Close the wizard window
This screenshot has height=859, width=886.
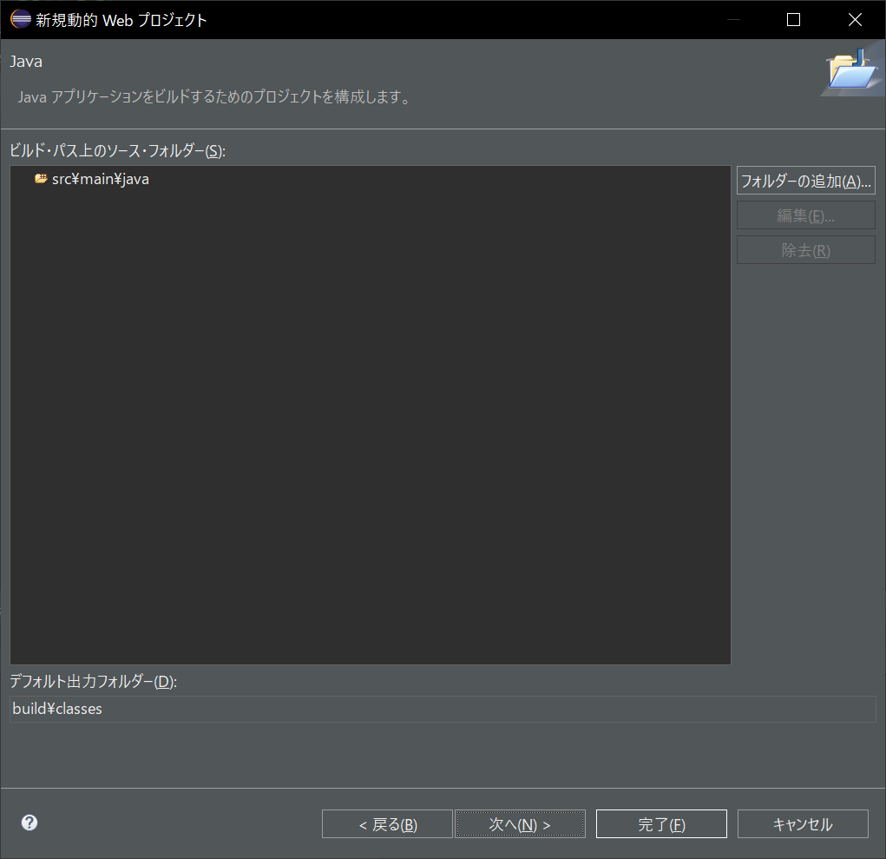855,18
